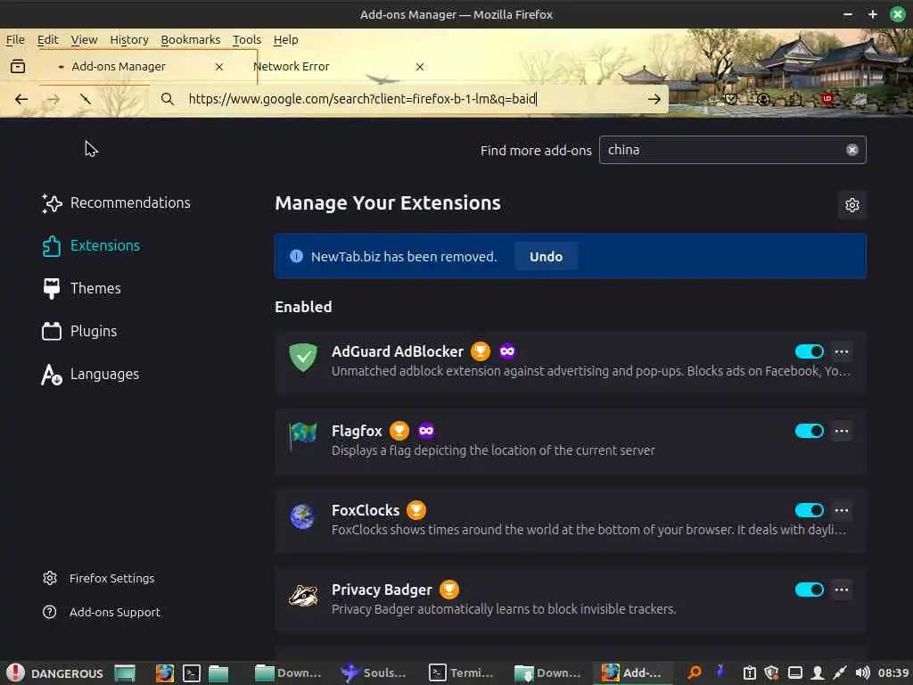Open the Extensions puzzle toolbar icon

[795, 99]
